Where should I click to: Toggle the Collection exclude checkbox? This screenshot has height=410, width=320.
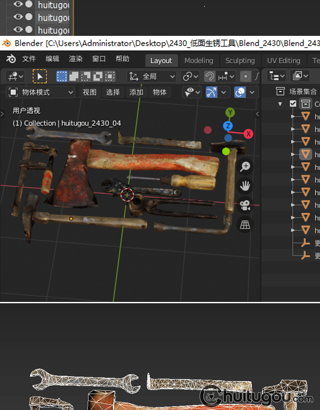tap(293, 103)
